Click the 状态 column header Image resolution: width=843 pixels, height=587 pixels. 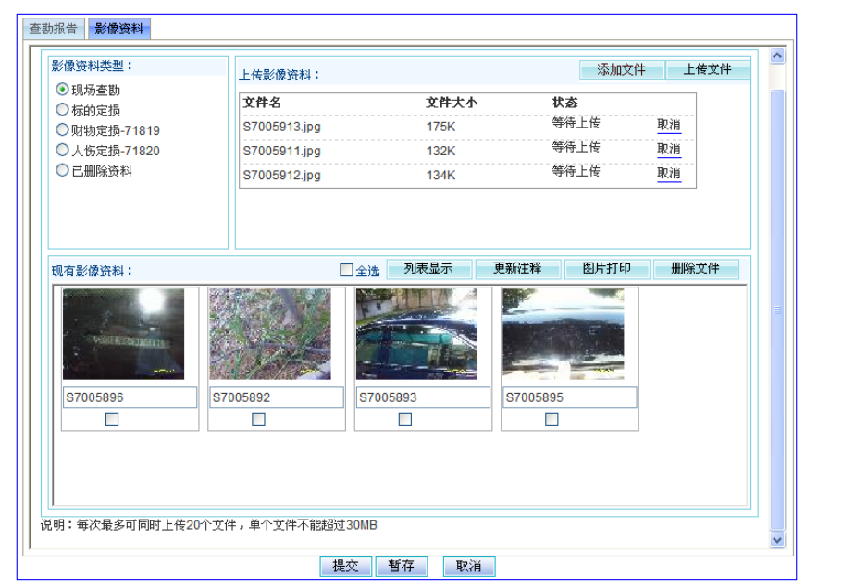click(x=564, y=103)
